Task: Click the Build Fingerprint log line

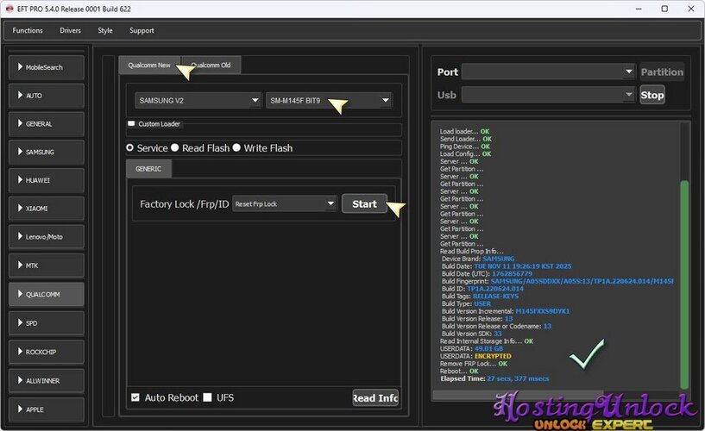Action: point(557,281)
